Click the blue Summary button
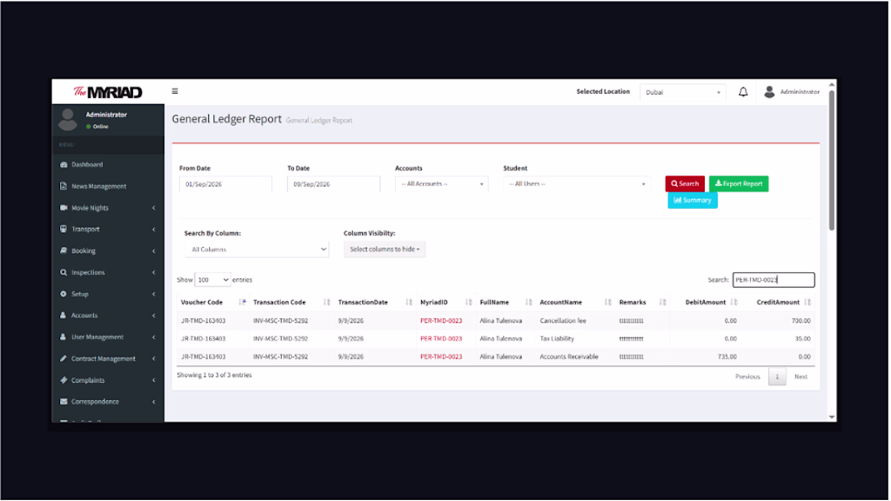This screenshot has height=501, width=891. (x=692, y=200)
